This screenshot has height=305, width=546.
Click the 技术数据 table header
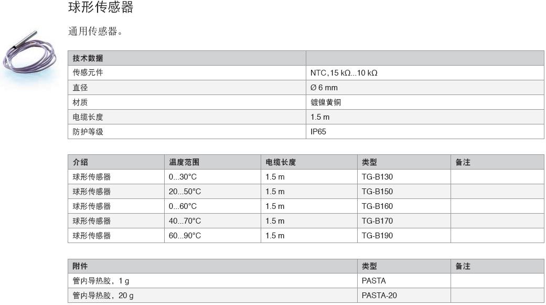coord(88,58)
